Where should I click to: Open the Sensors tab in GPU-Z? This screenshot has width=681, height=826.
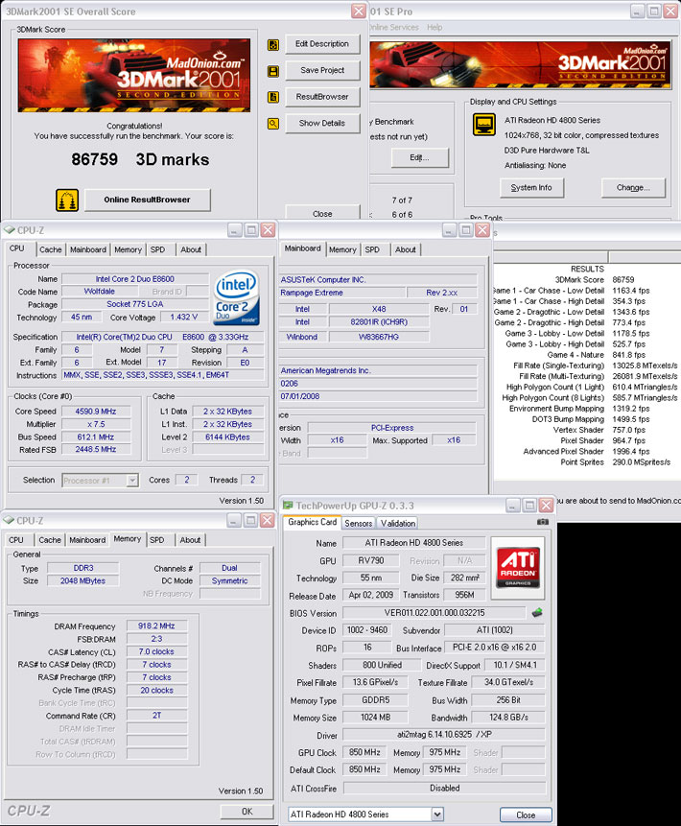[359, 523]
